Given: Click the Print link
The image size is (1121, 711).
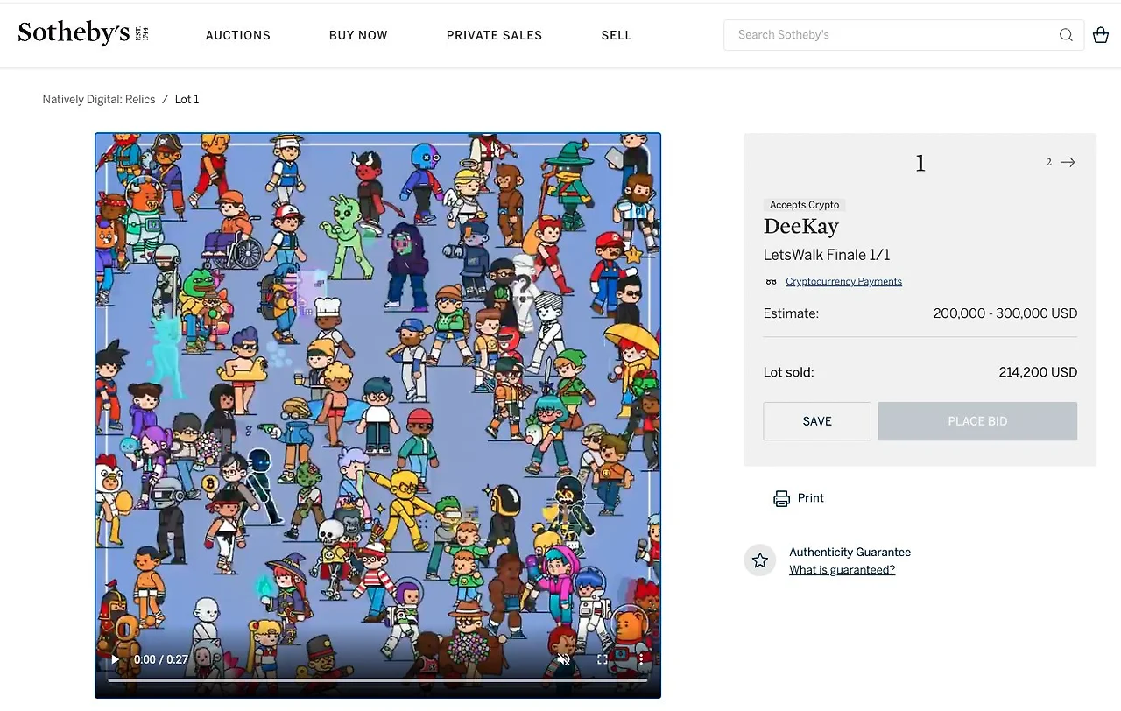Looking at the screenshot, I should [810, 498].
